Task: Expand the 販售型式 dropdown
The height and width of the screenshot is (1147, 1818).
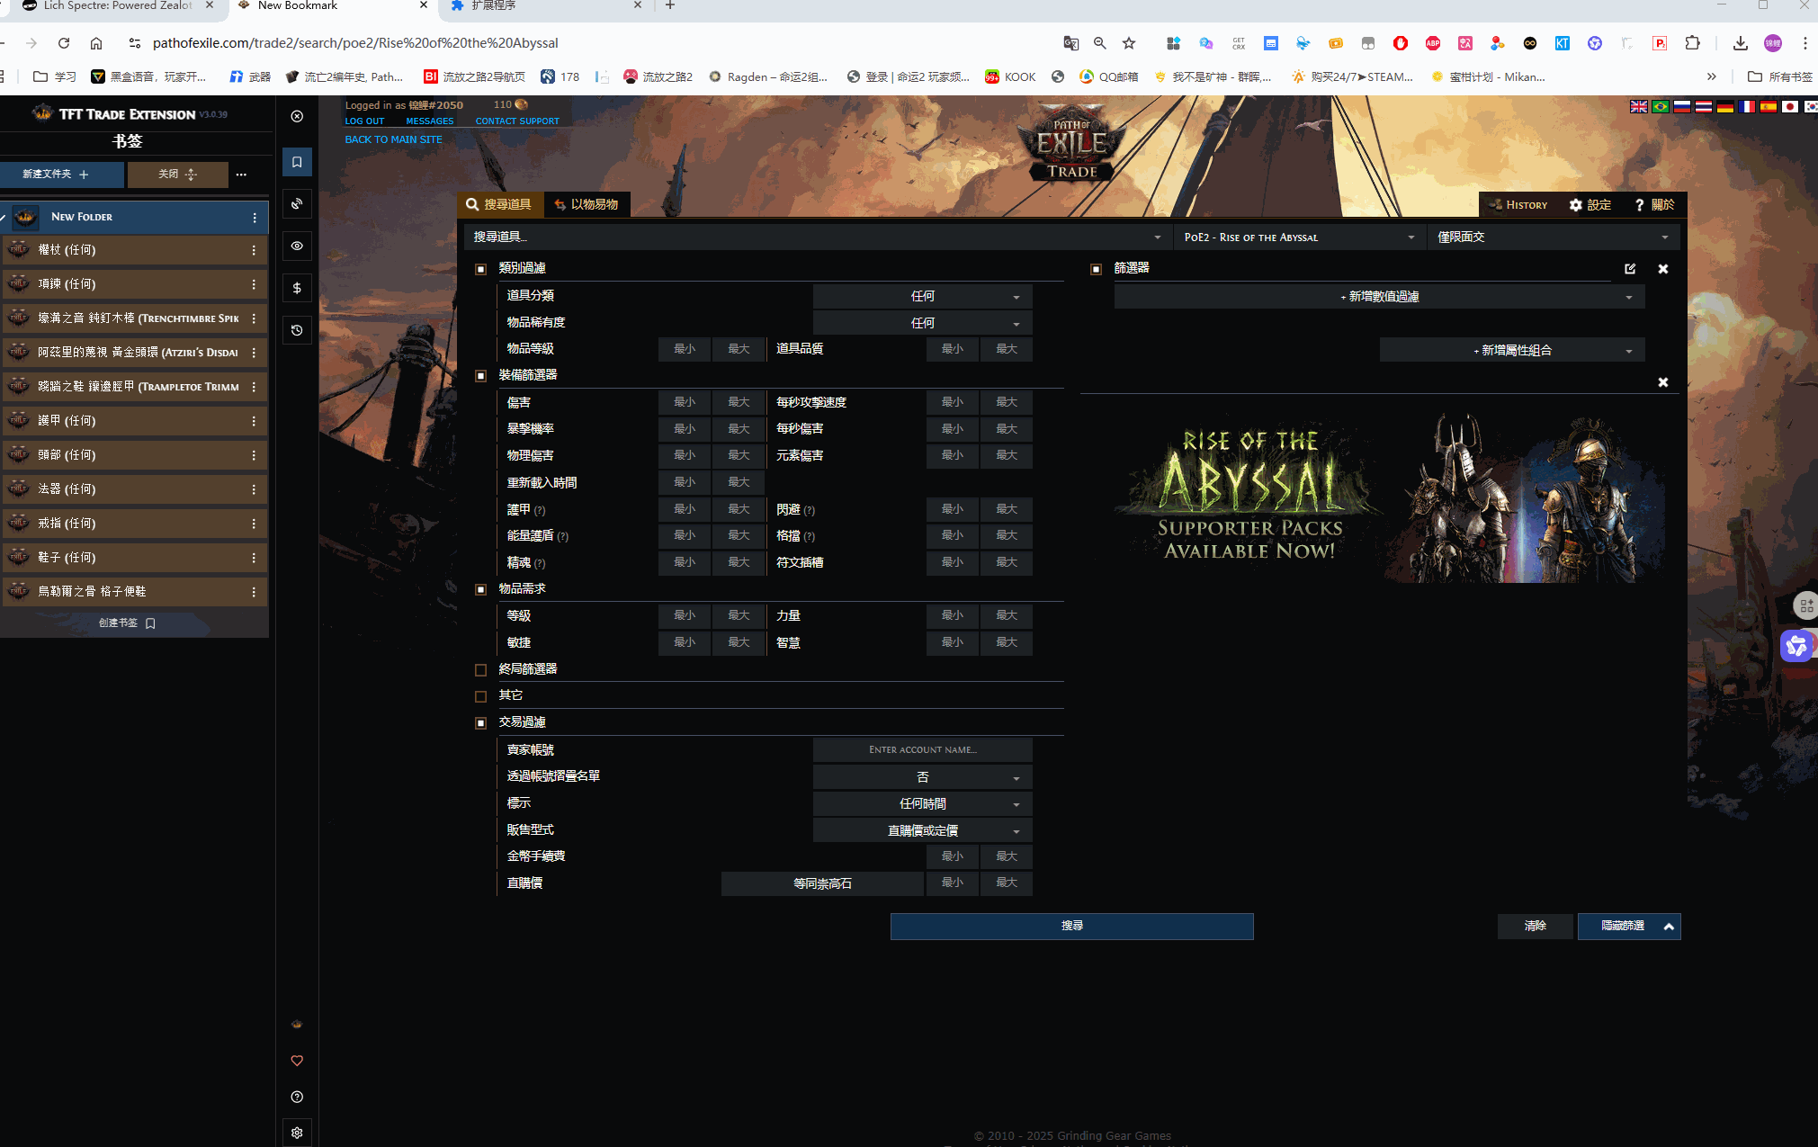Action: 922,830
